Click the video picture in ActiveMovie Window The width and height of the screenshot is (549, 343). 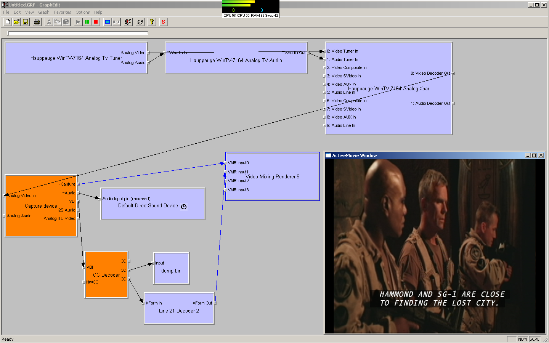[x=435, y=246]
